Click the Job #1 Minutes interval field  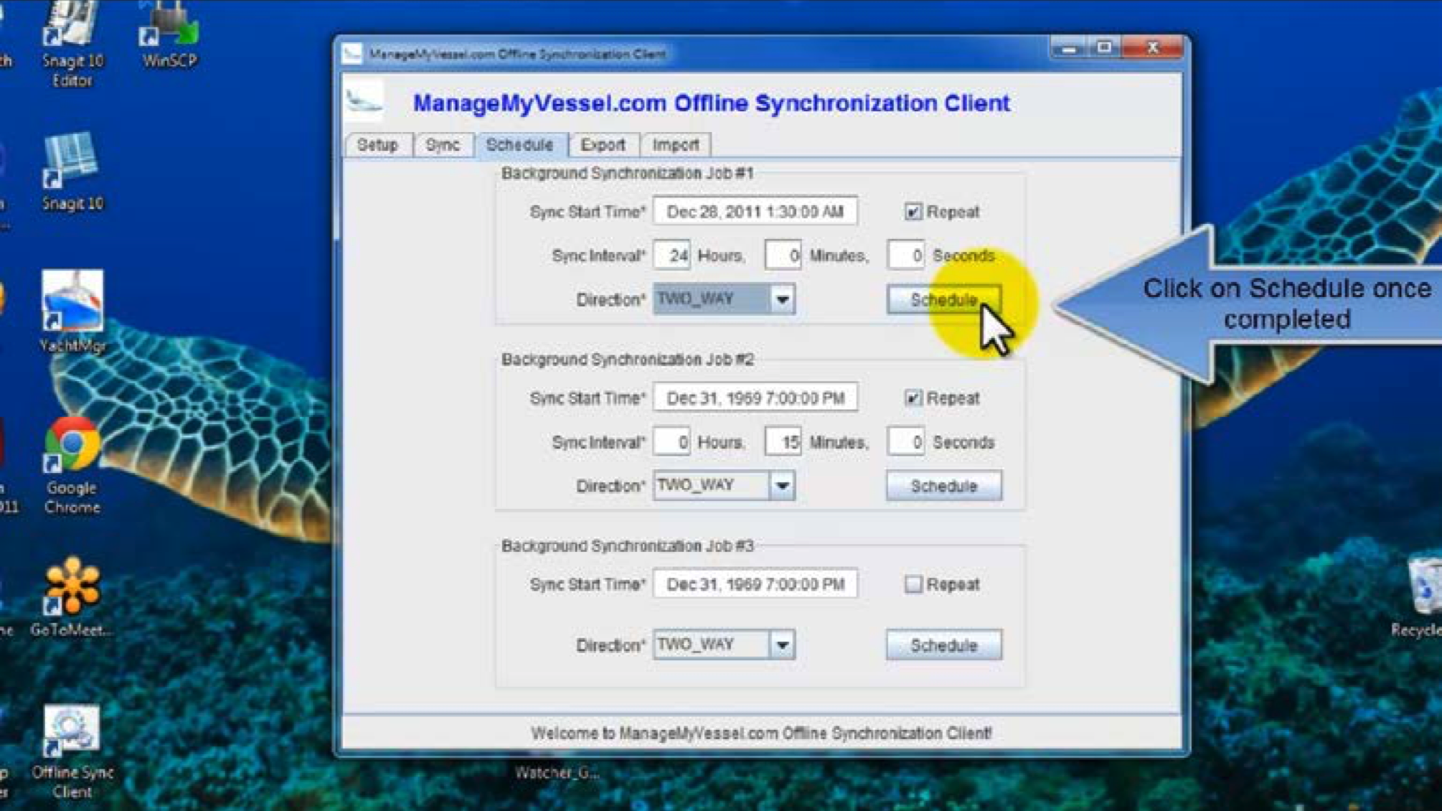click(x=783, y=256)
